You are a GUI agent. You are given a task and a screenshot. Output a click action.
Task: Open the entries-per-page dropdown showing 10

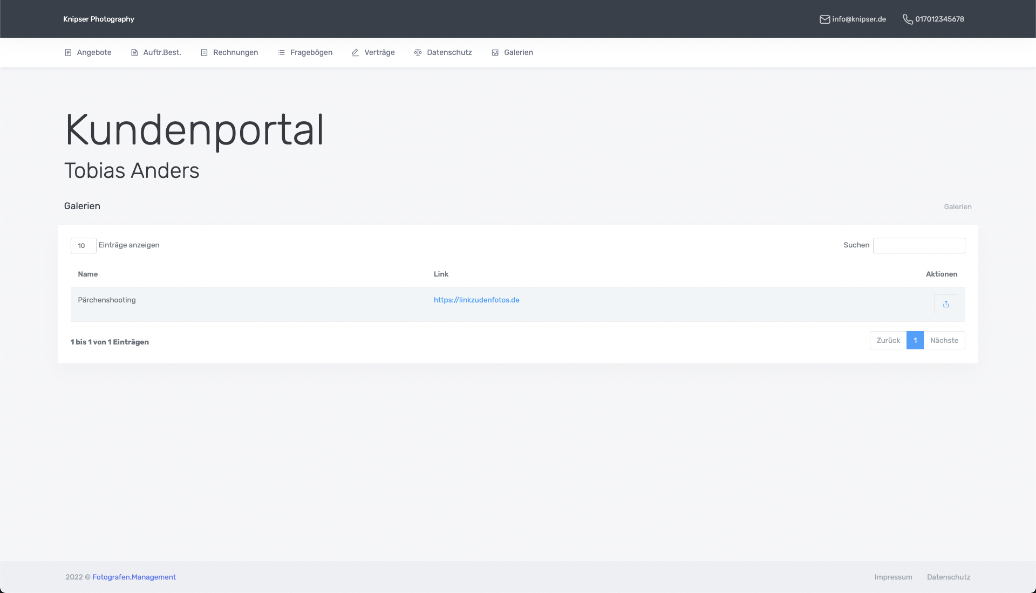[x=83, y=245]
